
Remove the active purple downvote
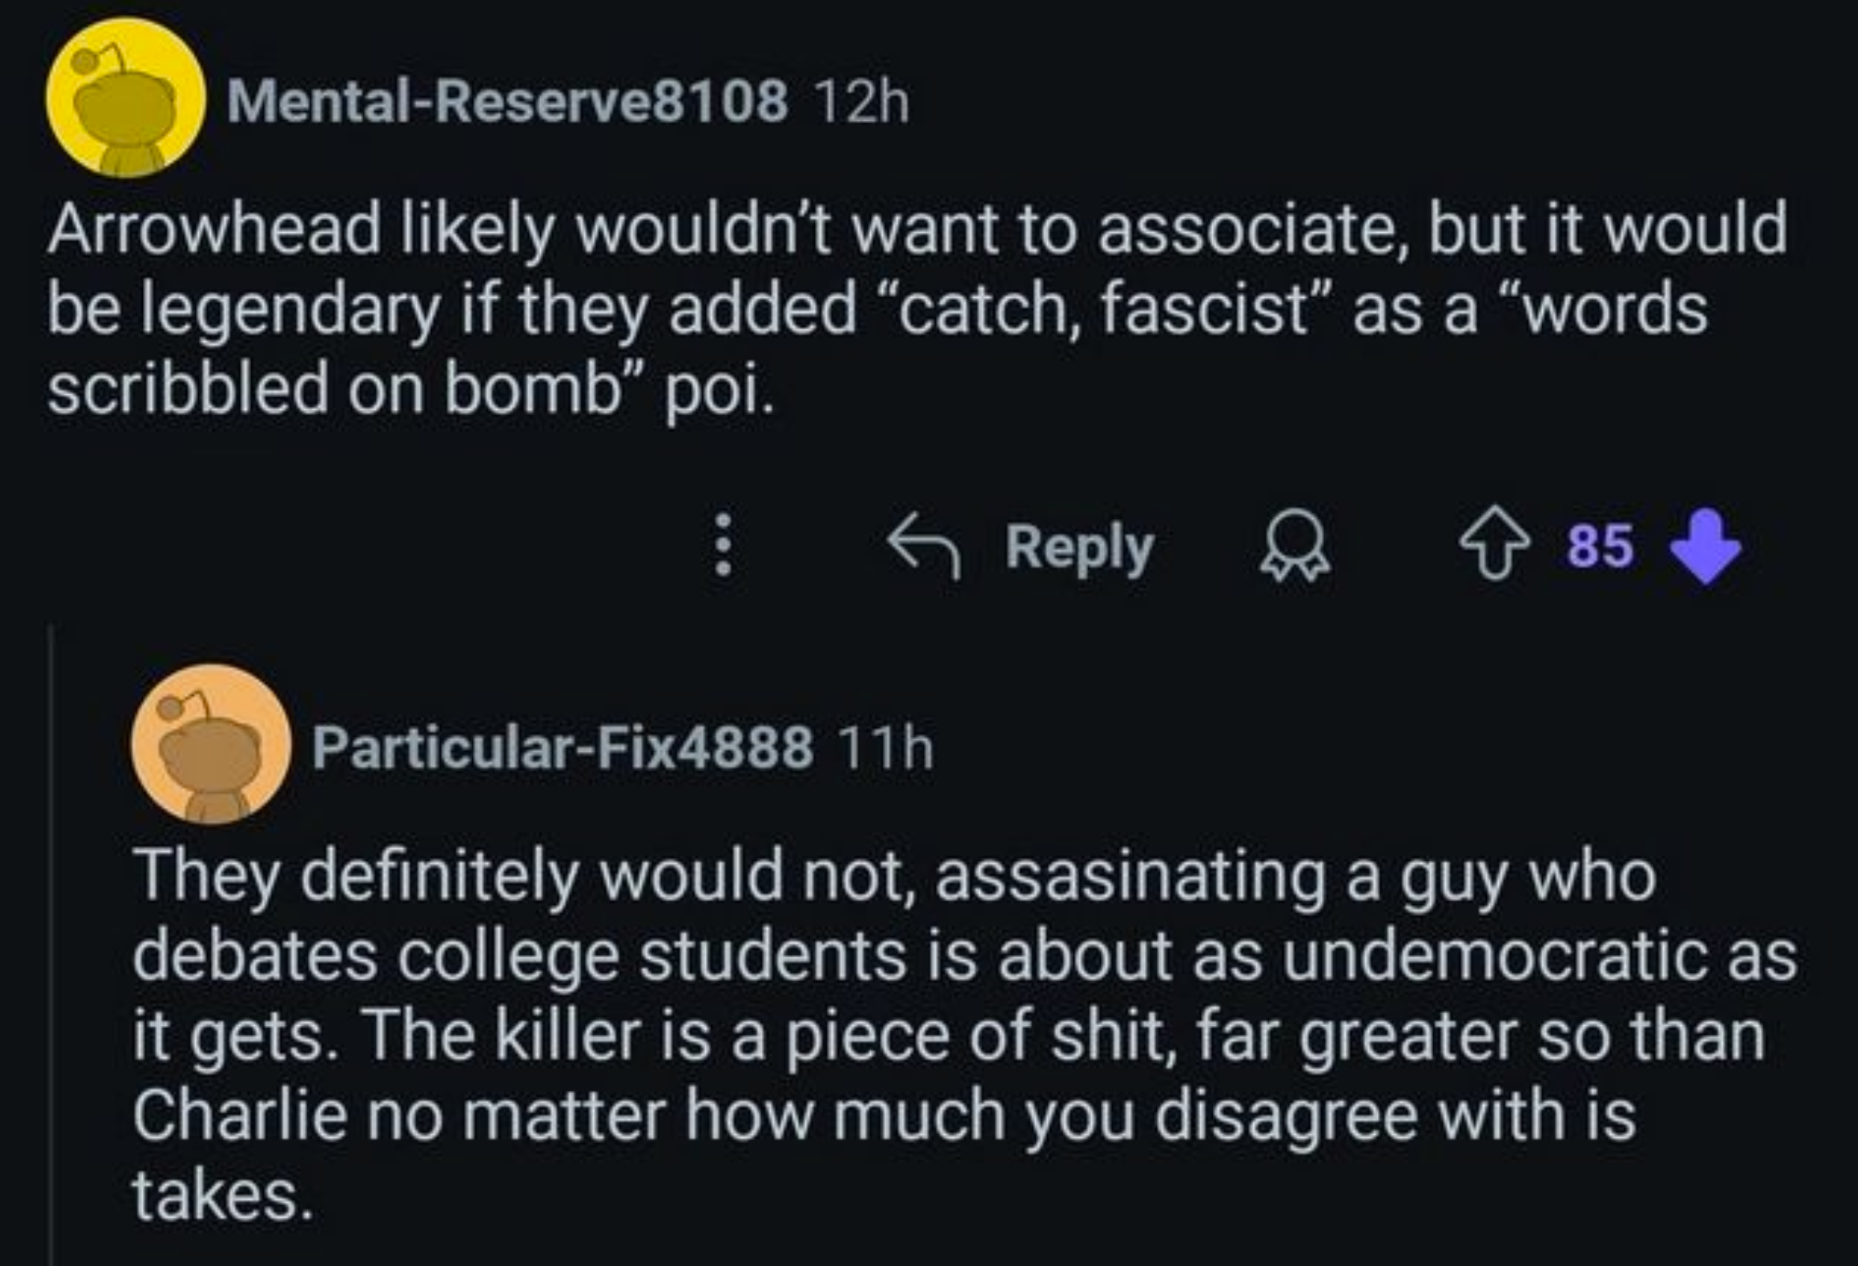(x=1706, y=547)
